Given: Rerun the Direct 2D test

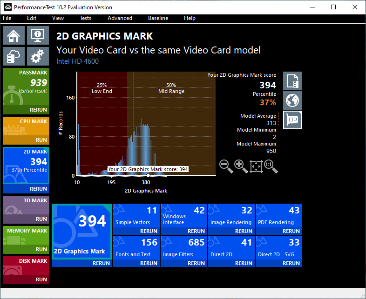Looking at the screenshot, I should pos(231,263).
